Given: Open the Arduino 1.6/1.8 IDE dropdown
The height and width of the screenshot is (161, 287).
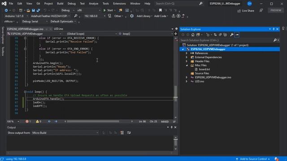Looking at the screenshot, I should (16, 16).
